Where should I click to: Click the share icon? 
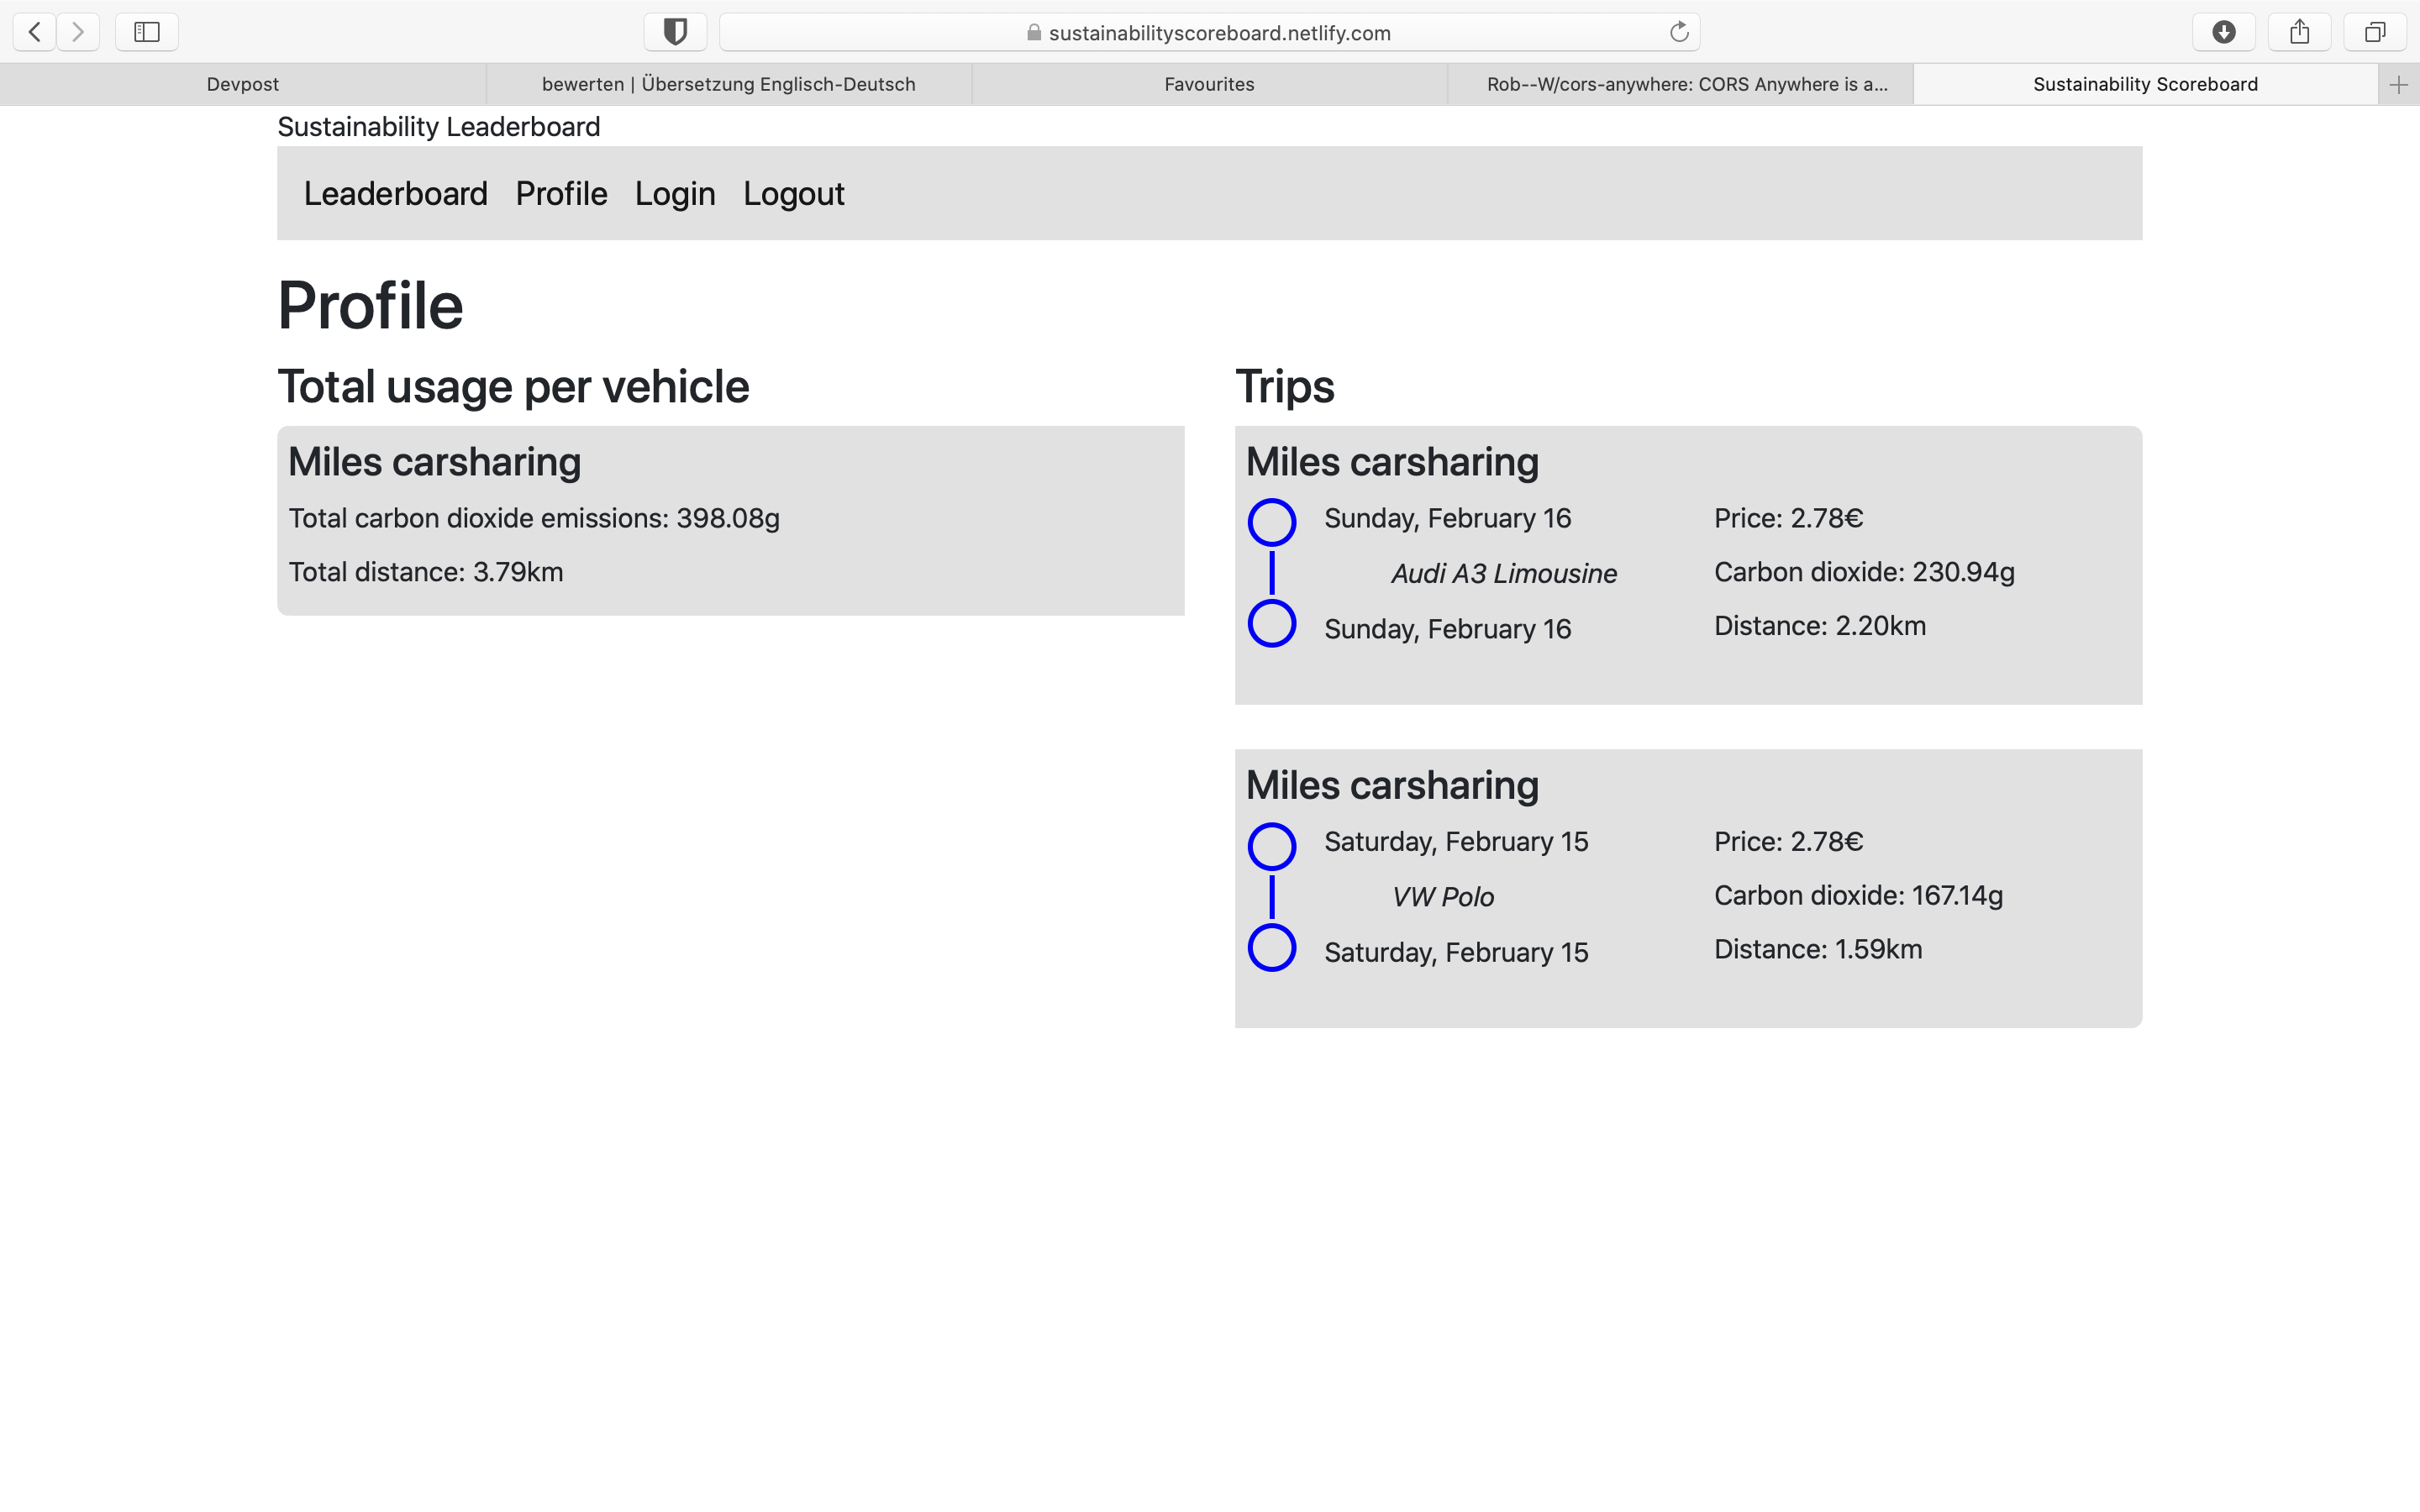pyautogui.click(x=2299, y=32)
